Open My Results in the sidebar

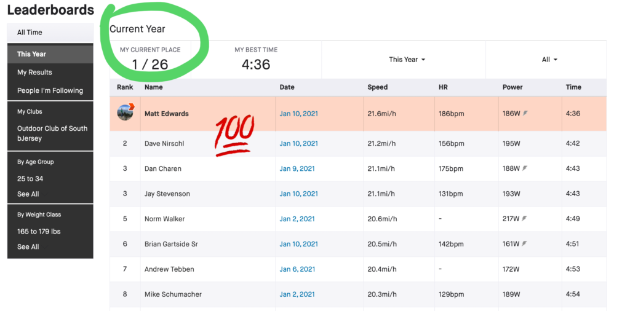[x=34, y=73]
